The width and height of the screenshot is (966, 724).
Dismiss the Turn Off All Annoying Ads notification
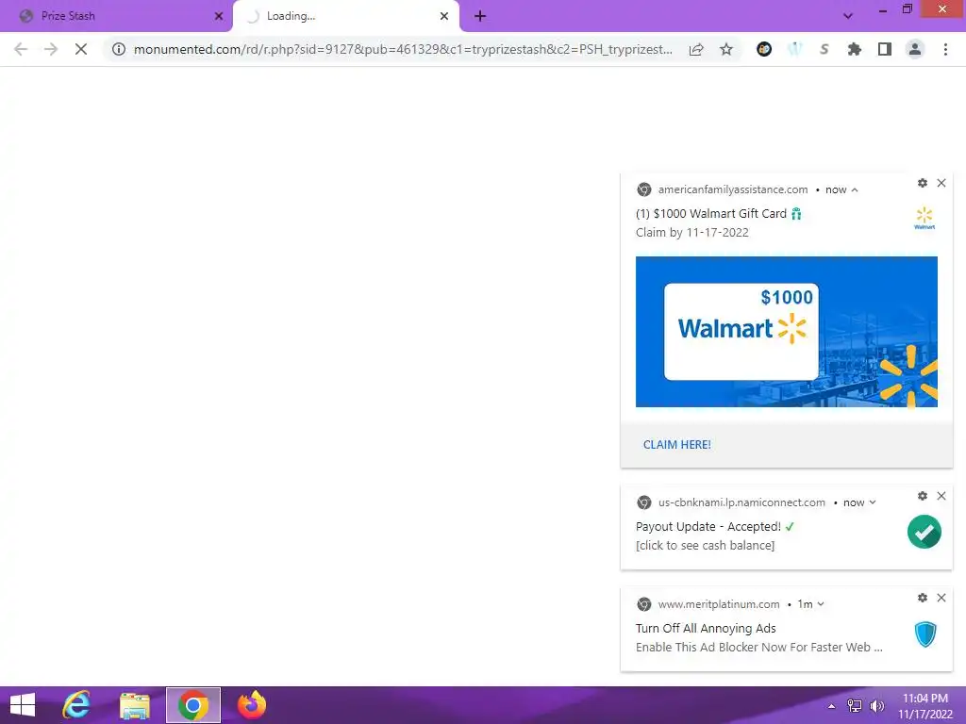[x=941, y=597]
